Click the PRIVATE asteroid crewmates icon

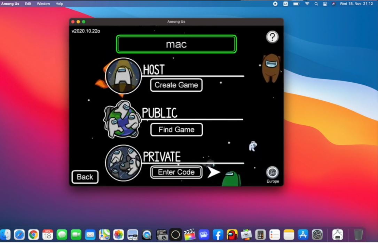[x=123, y=163]
